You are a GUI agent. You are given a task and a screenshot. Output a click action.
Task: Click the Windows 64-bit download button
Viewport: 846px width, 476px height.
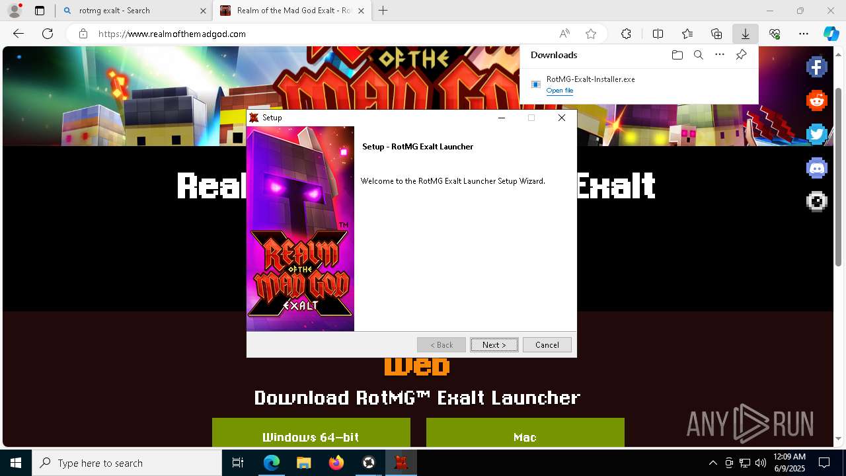311,432
